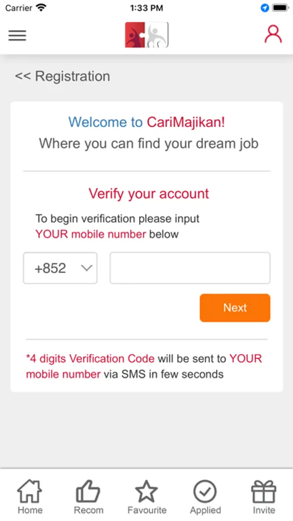
Task: Click the orange Next button
Action: (x=235, y=308)
